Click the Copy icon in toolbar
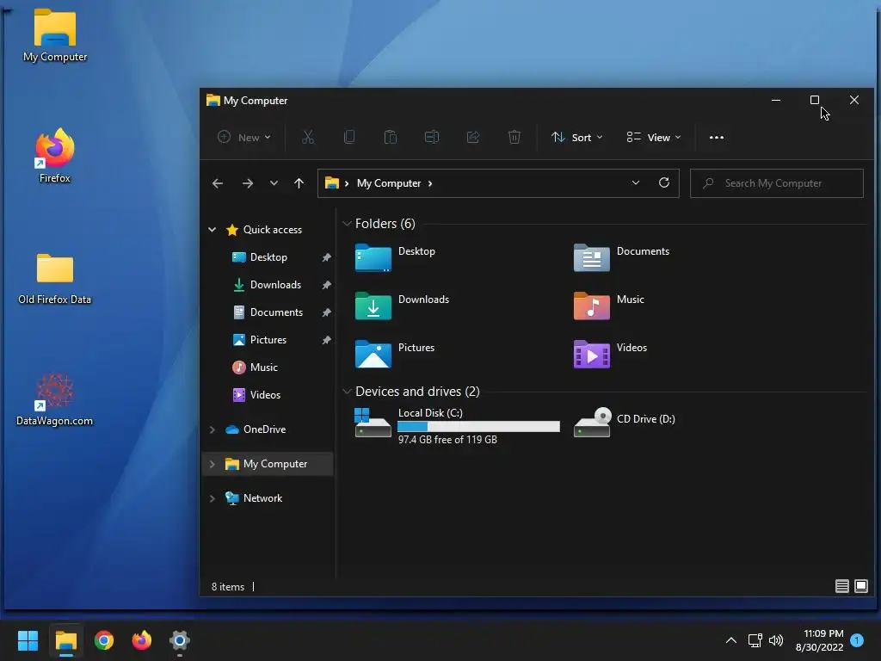 coord(349,137)
